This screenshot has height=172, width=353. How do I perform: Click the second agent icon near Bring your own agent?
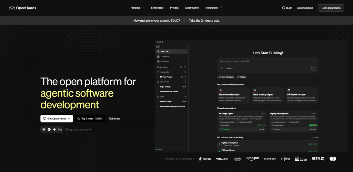click(x=49, y=129)
